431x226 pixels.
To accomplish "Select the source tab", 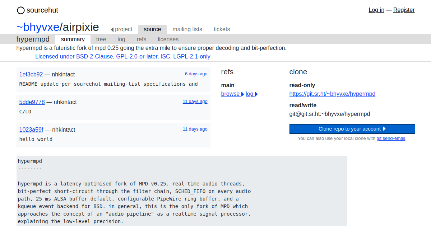I will pyautogui.click(x=152, y=29).
